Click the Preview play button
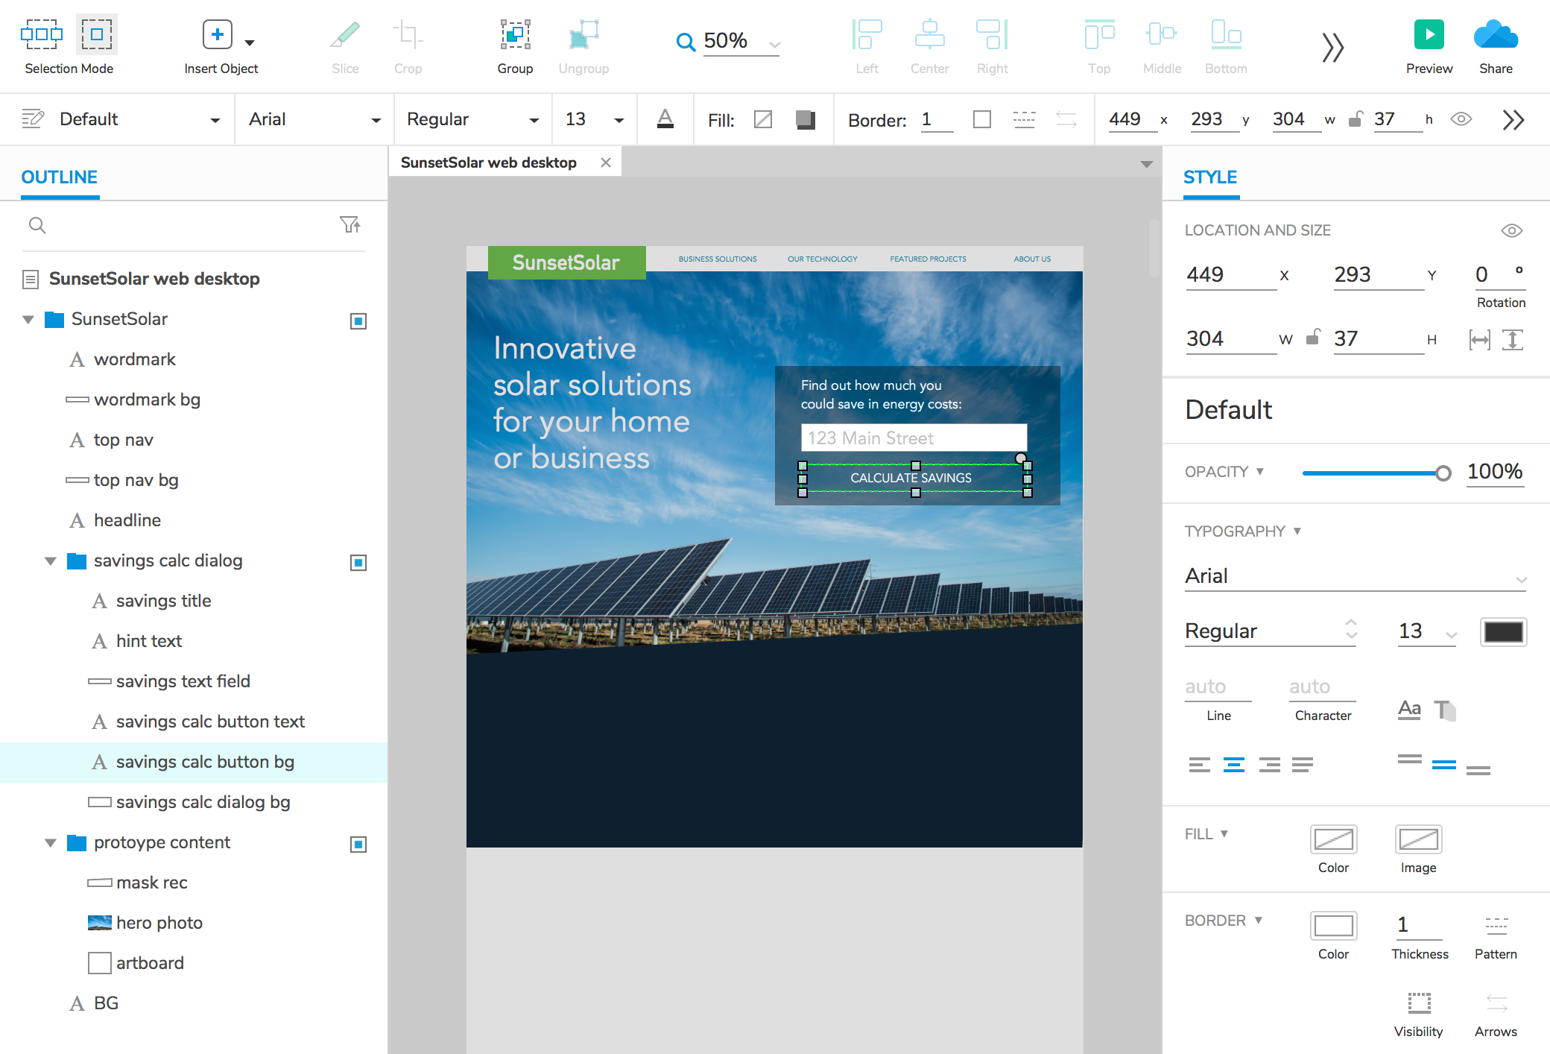This screenshot has width=1550, height=1054. point(1429,35)
